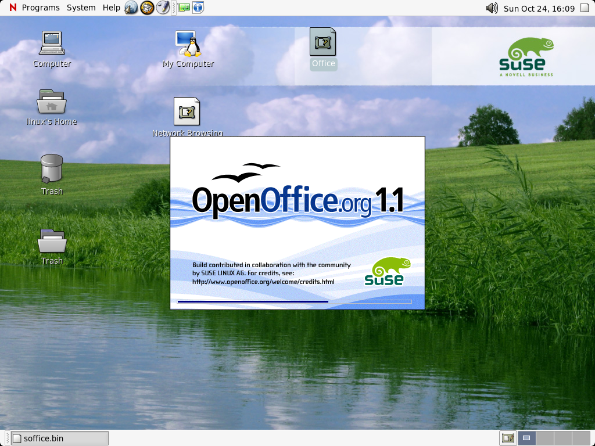This screenshot has height=446, width=595.
Task: Click the OpenOffice splash loading progress bar
Action: [x=295, y=301]
